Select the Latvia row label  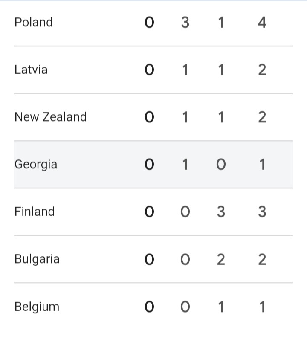(x=31, y=70)
